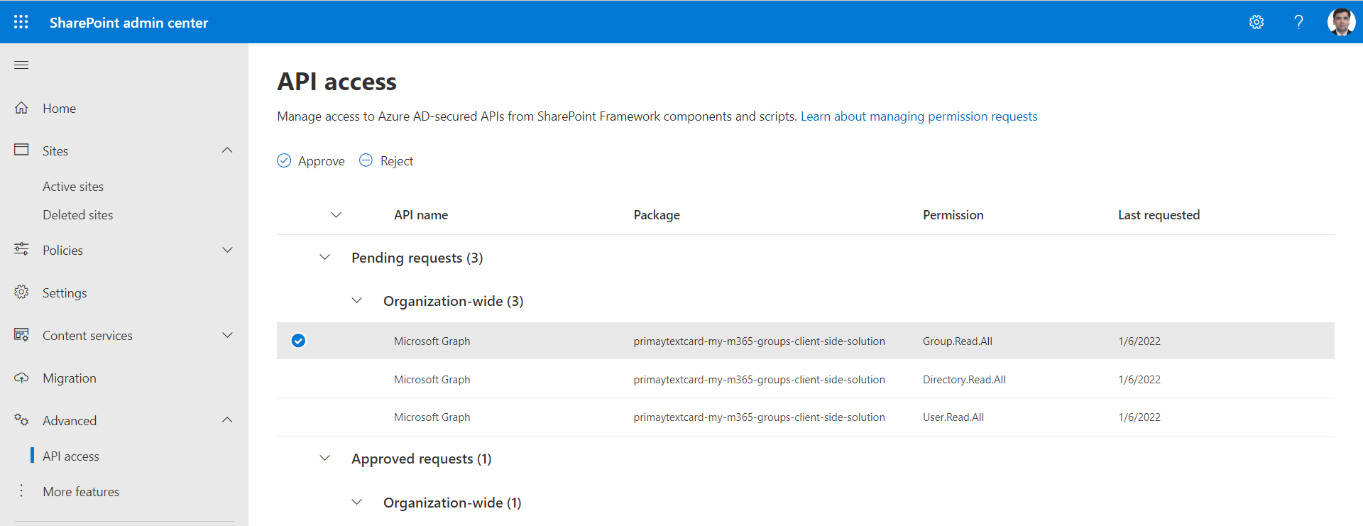Open Active sites in sidebar
The height and width of the screenshot is (526, 1363).
click(73, 187)
